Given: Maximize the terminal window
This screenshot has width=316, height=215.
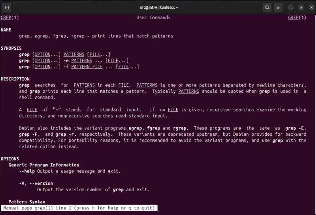Looking at the screenshot, I should pos(301,8).
